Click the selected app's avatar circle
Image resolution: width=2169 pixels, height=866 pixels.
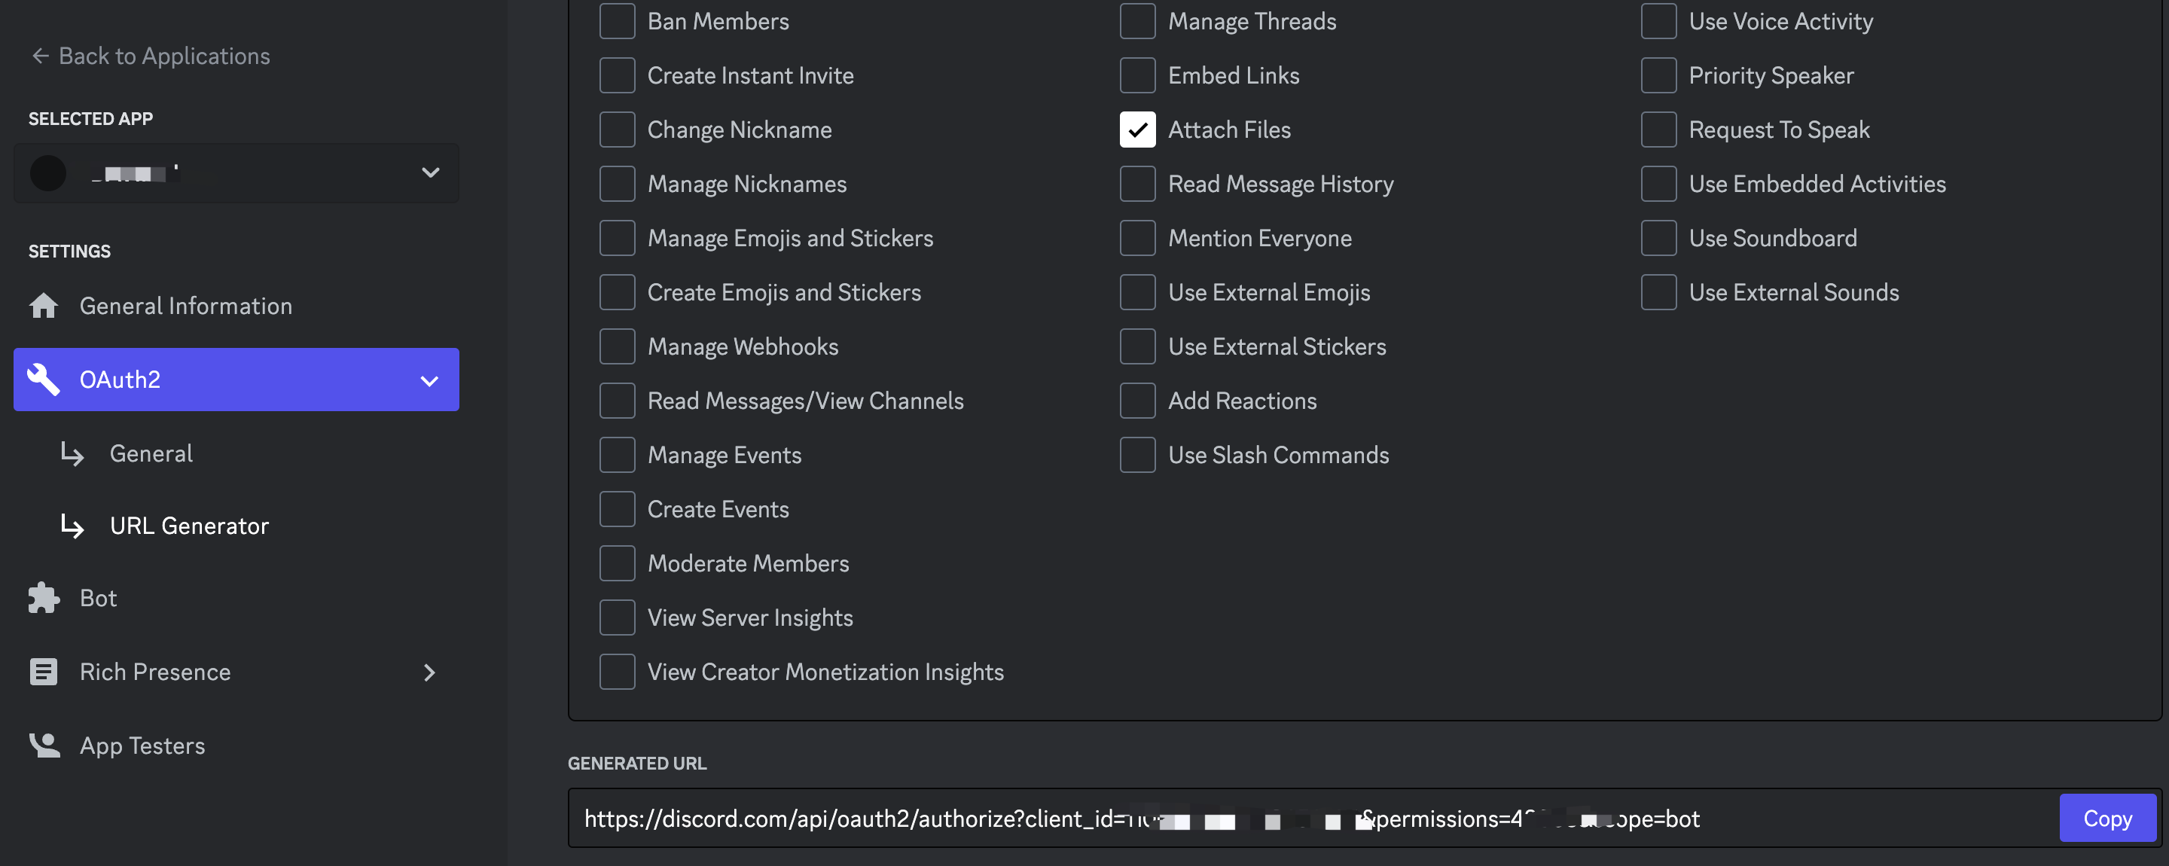click(48, 173)
